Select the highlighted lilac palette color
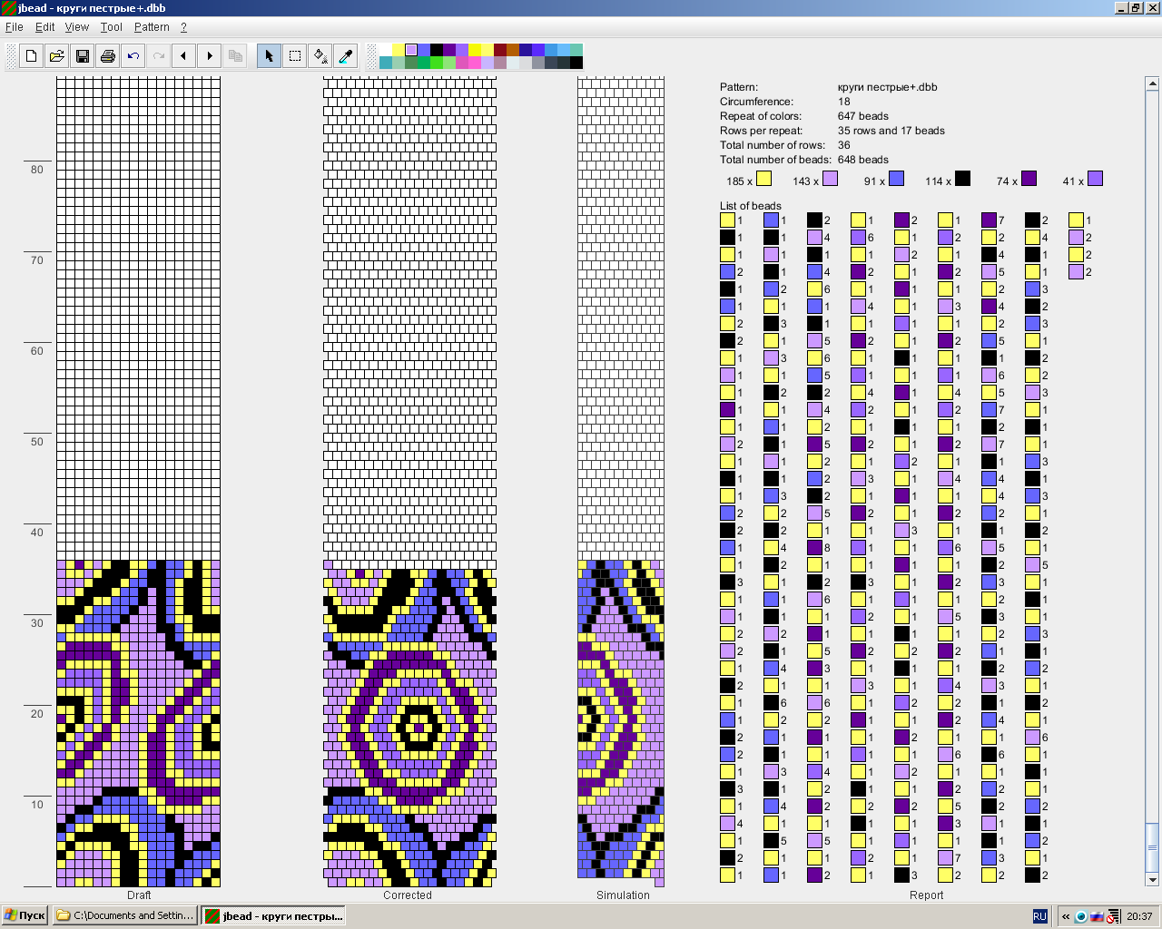 point(411,50)
